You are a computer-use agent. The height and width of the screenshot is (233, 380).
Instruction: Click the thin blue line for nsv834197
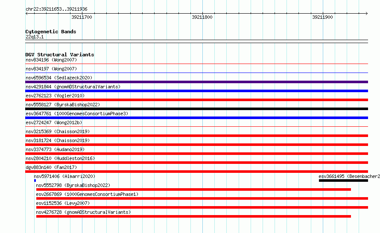point(196,73)
